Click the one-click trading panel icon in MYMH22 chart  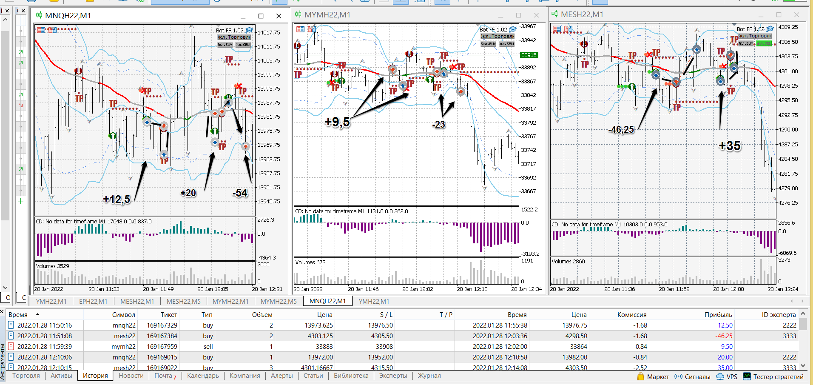click(x=300, y=29)
